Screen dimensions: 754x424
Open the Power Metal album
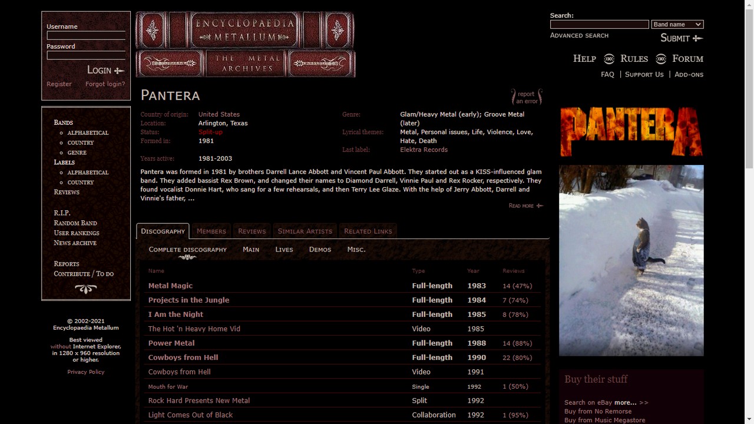coord(171,343)
